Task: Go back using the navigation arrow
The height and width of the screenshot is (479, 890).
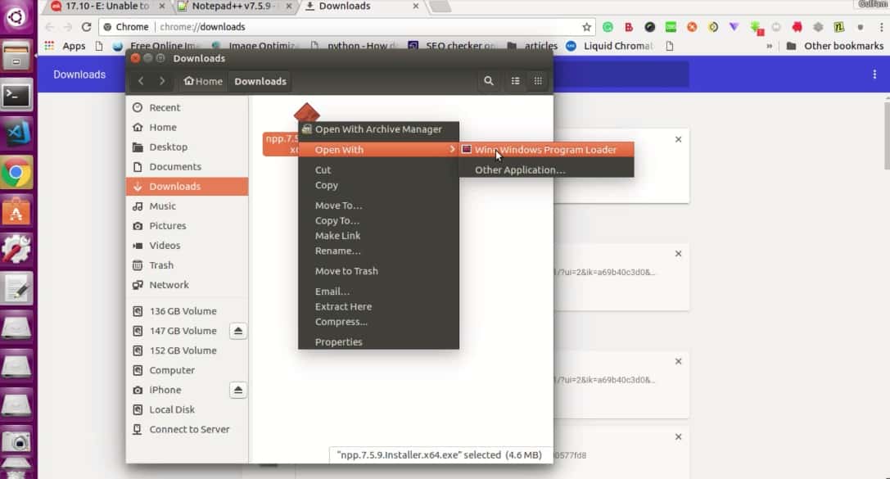Action: (141, 81)
